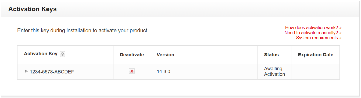This screenshot has width=361, height=98.
Task: Click the Activation Keys panel title
Action: point(33,9)
